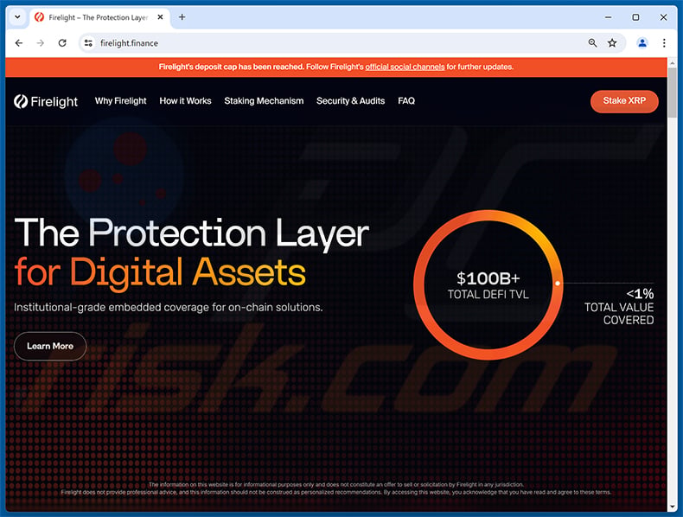
Task: Reload the page with the refresh icon
Action: pos(62,42)
